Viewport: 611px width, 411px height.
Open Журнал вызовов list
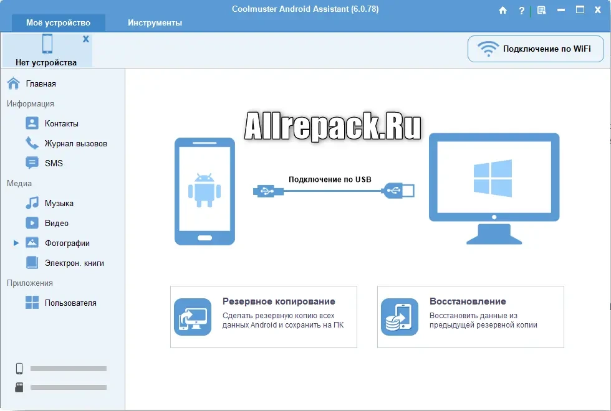coord(75,144)
